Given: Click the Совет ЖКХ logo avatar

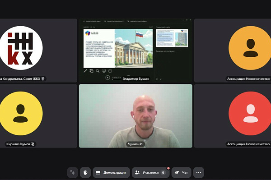Looking at the screenshot, I should pos(21,48).
